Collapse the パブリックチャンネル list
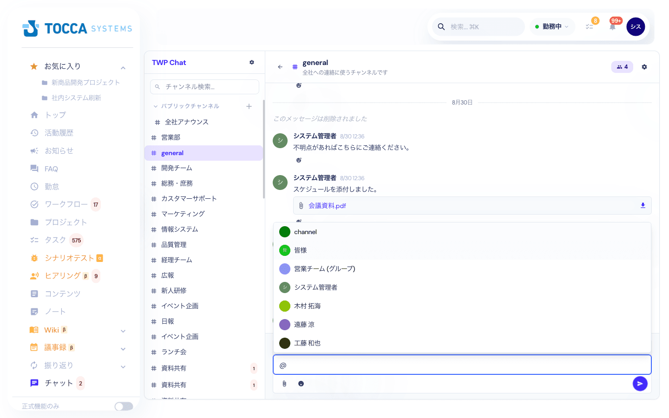This screenshot has width=669, height=418. click(x=156, y=106)
